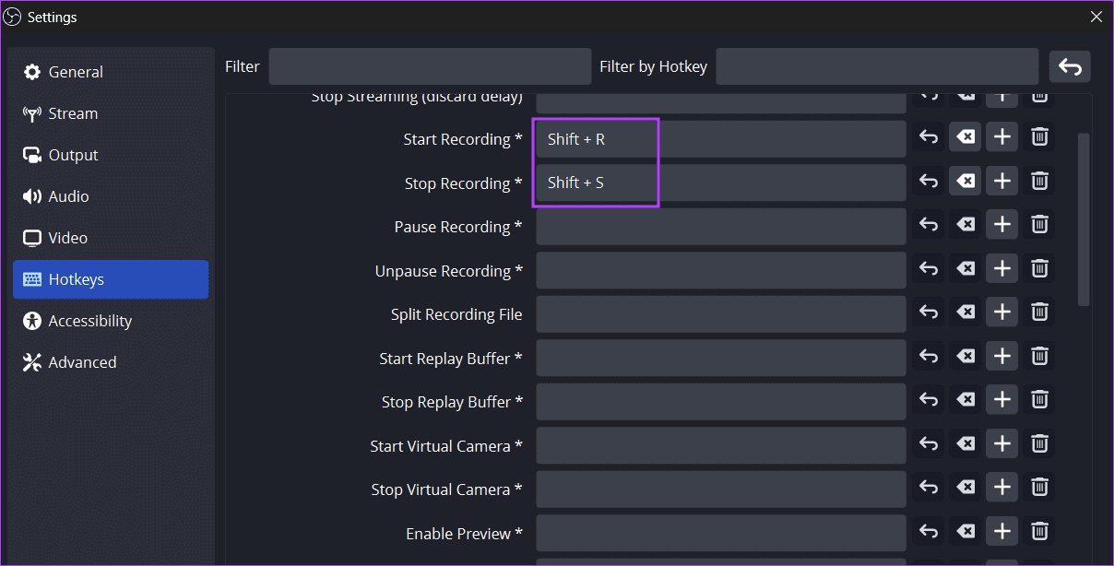The image size is (1114, 566).
Task: Click the Output settings entry
Action: 72,154
